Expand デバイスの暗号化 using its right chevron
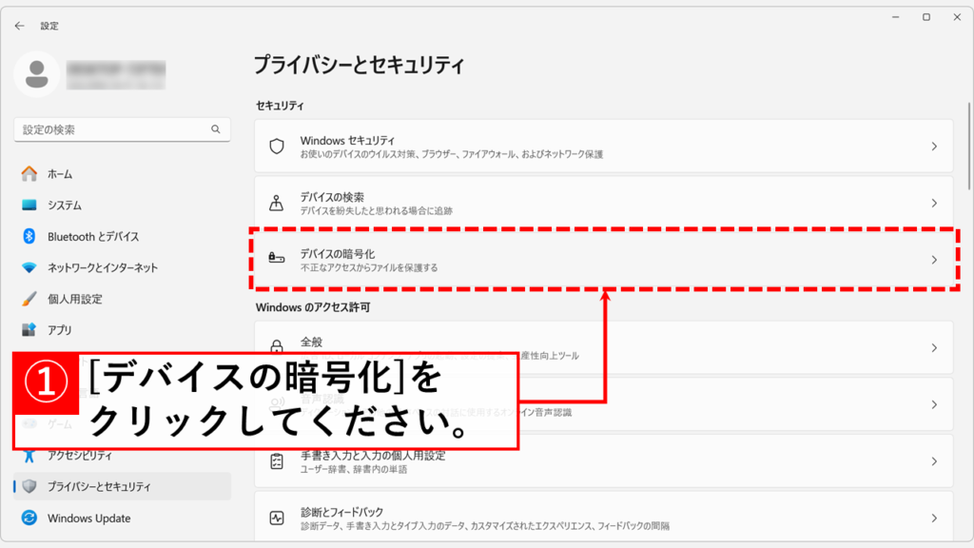 pyautogui.click(x=934, y=260)
